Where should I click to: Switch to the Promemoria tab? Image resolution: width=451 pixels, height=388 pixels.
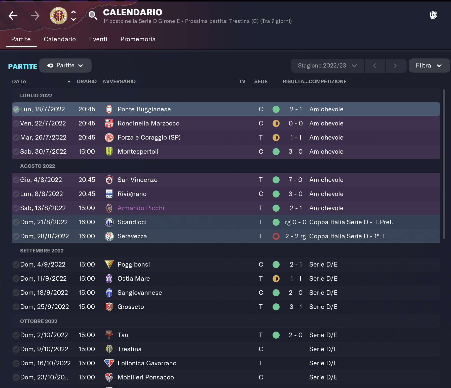click(x=138, y=39)
